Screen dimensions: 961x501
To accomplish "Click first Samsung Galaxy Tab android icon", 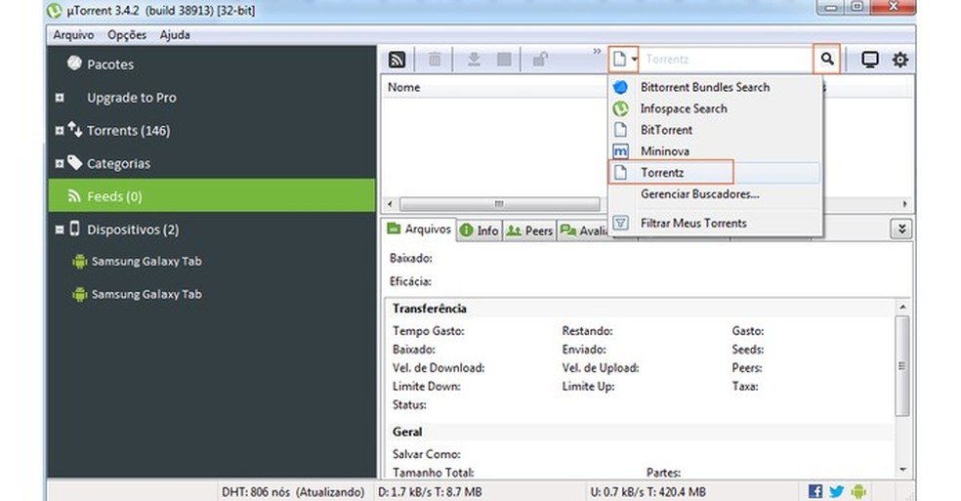I will pyautogui.click(x=80, y=261).
